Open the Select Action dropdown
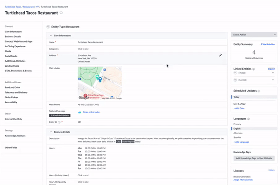Viewport: 280px width, 185px height. coord(254,35)
